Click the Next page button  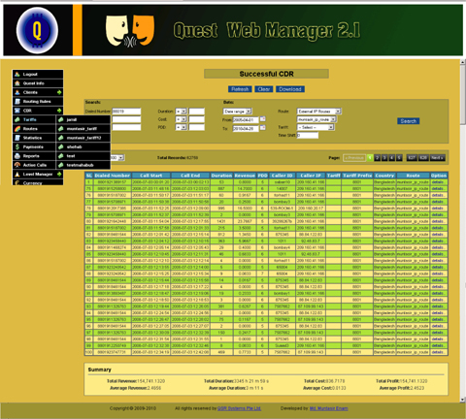(x=437, y=158)
